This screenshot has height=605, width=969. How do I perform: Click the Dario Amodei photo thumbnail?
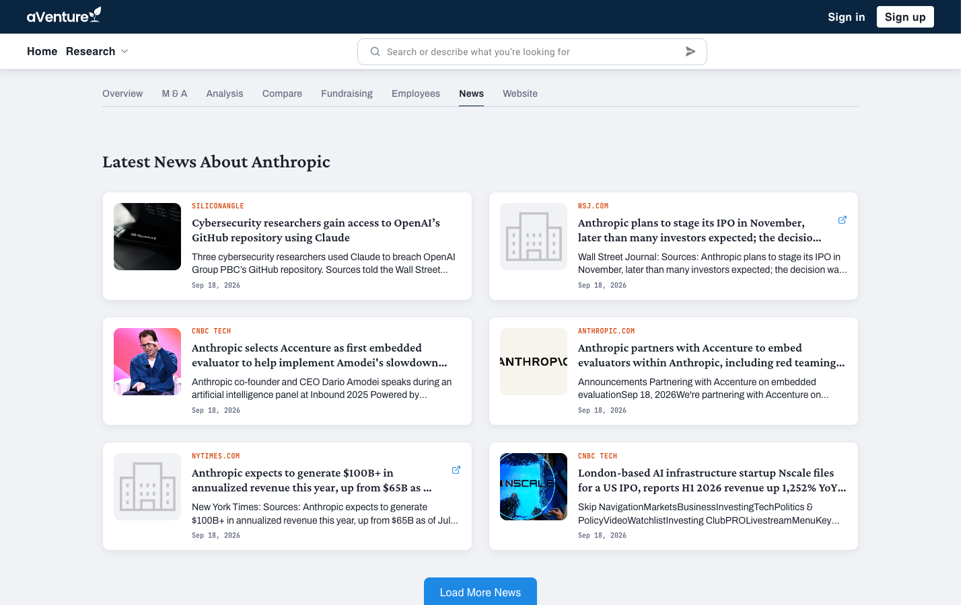147,362
